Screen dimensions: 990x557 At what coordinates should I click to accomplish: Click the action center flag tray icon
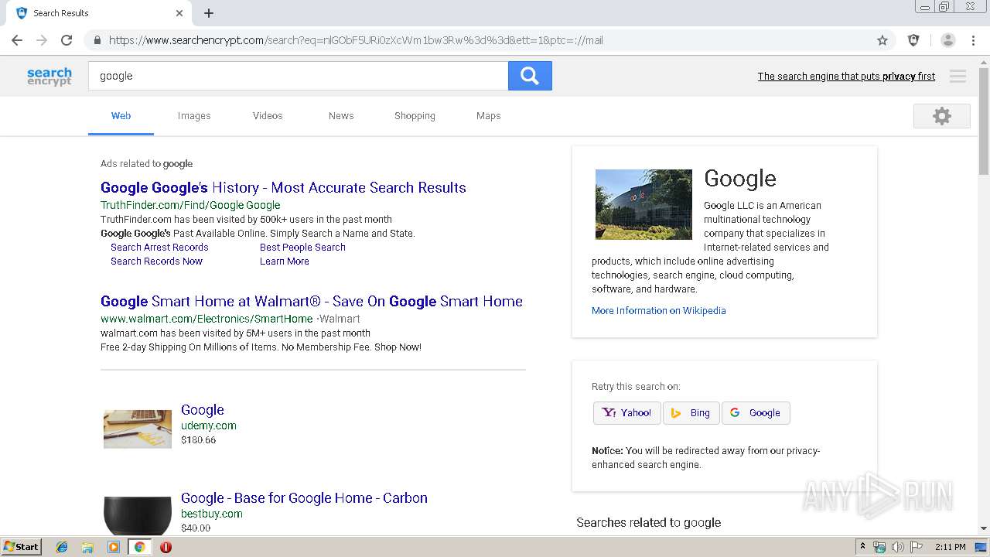click(917, 547)
